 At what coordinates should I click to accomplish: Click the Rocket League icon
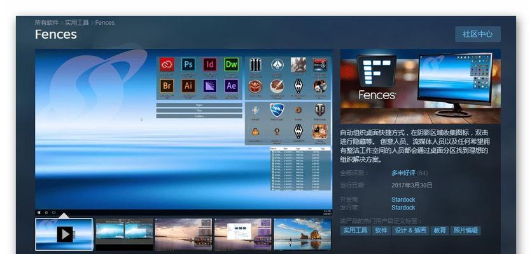277,110
